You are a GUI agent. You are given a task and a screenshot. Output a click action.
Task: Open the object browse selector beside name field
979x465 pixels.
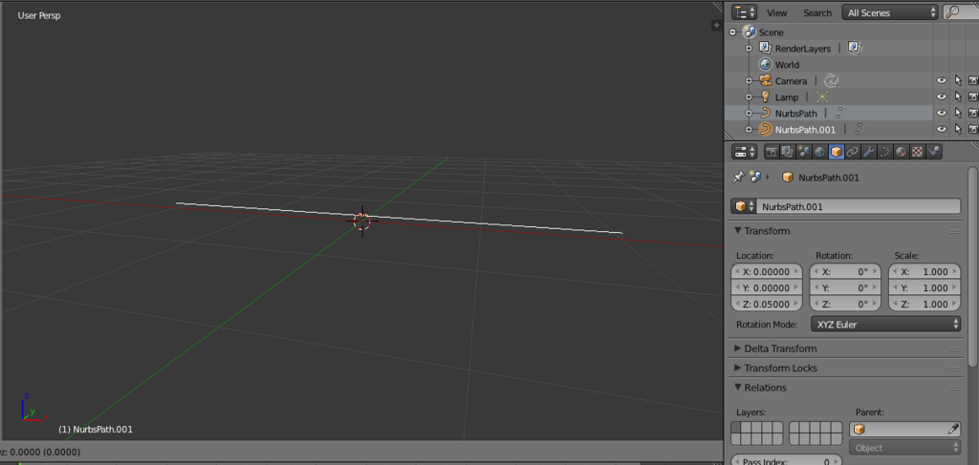743,206
